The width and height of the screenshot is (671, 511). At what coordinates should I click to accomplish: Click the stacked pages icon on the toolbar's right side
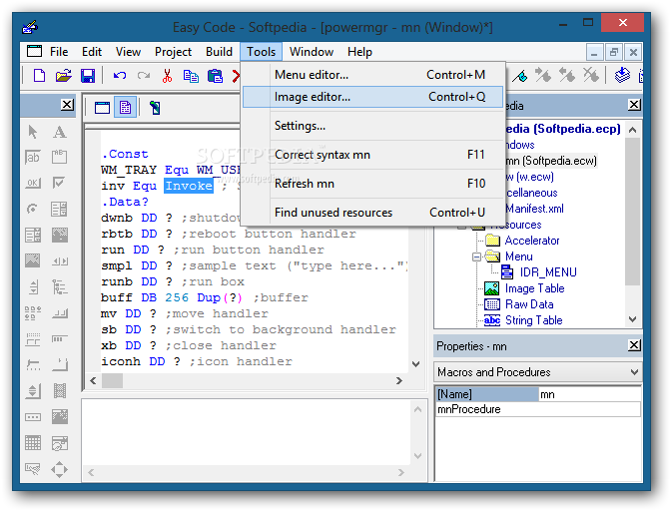[622, 76]
